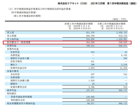Click miscellaneous income value 398

tap(93, 65)
